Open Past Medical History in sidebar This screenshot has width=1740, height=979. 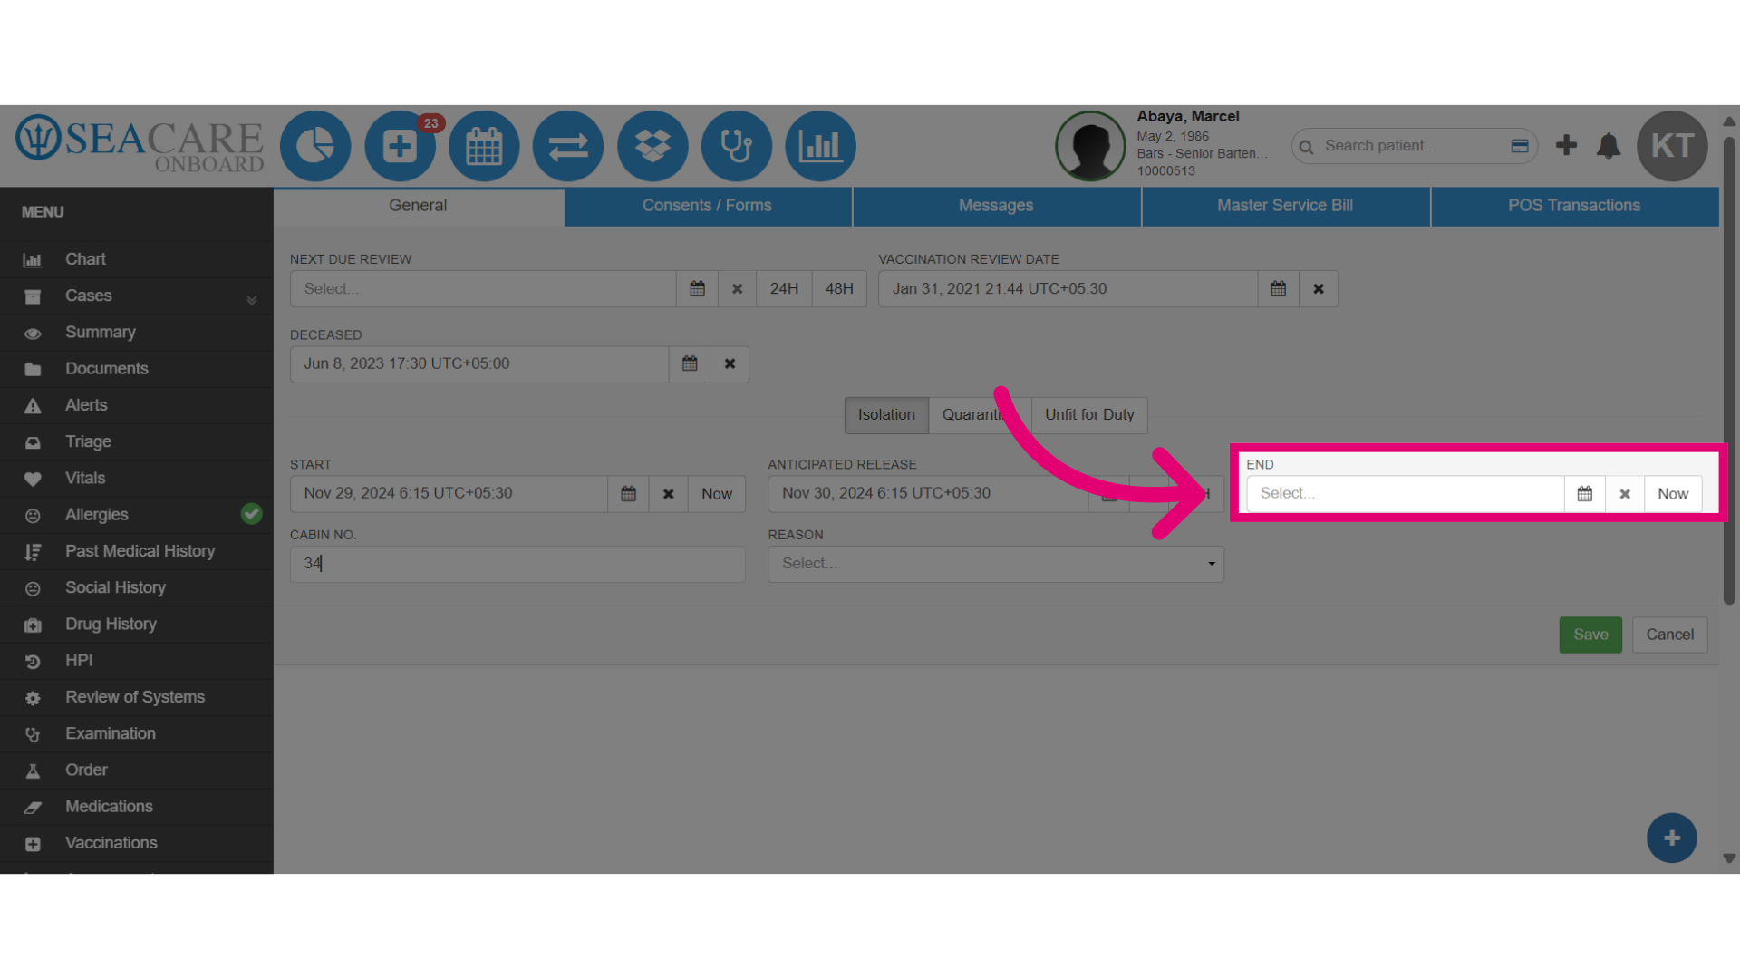(x=137, y=551)
